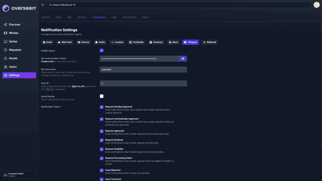Open Movies in the sidebar

(x=19, y=33)
